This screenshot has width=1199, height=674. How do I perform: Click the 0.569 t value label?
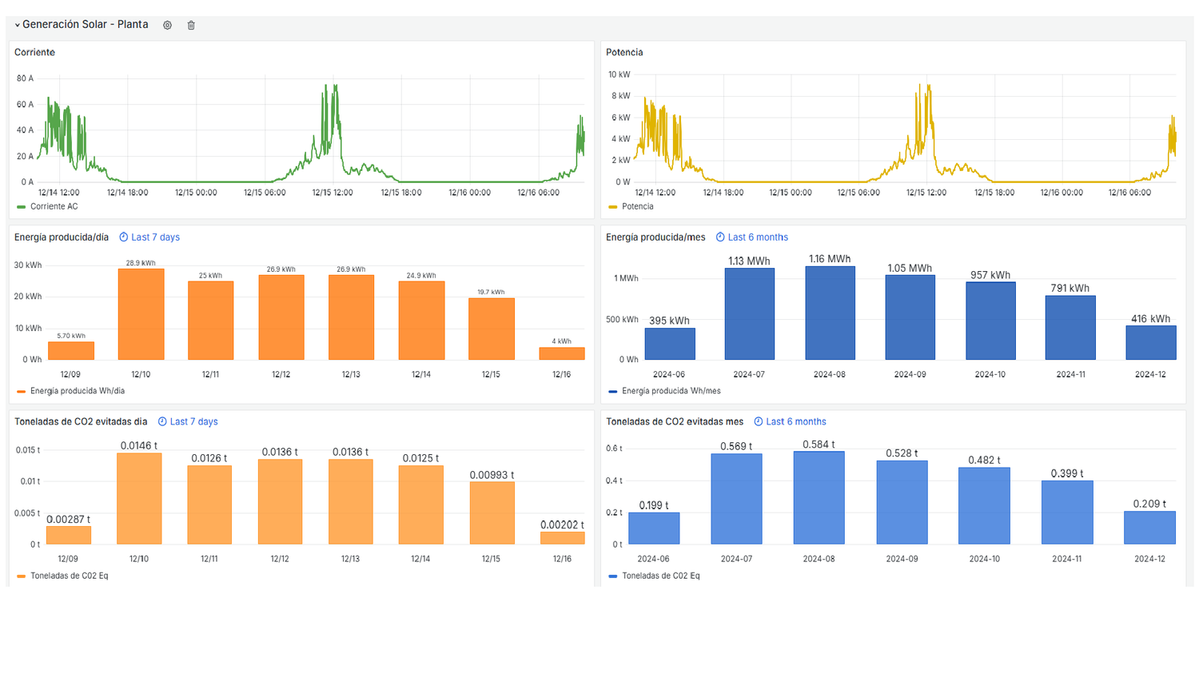736,447
